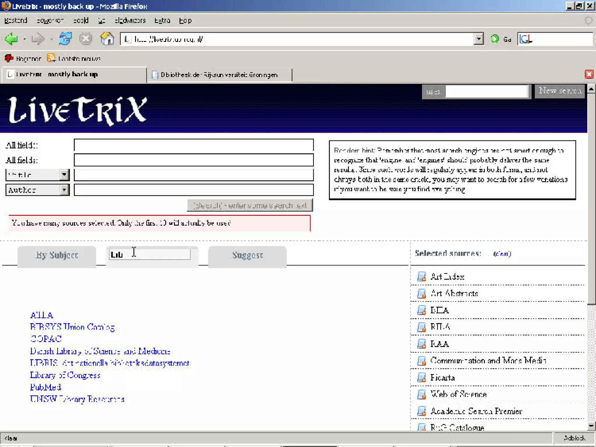Click the Web of Science source icon
Viewport: 596px width, 447px height.
click(421, 394)
